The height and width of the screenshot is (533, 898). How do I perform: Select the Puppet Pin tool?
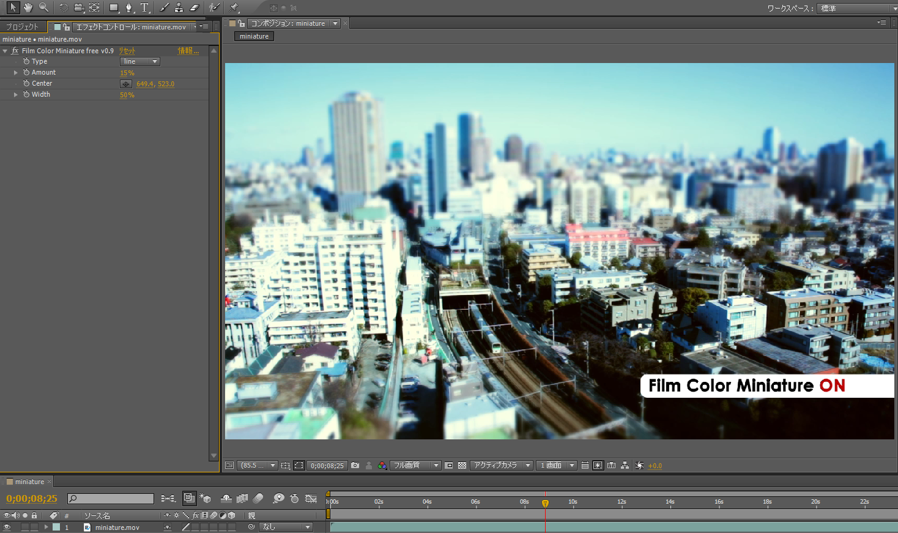click(234, 7)
